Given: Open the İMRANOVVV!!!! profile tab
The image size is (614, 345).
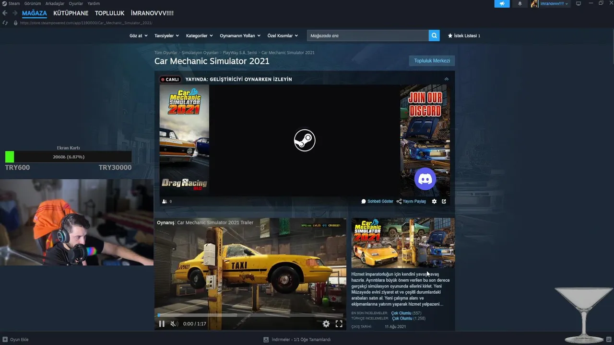Looking at the screenshot, I should 152,13.
